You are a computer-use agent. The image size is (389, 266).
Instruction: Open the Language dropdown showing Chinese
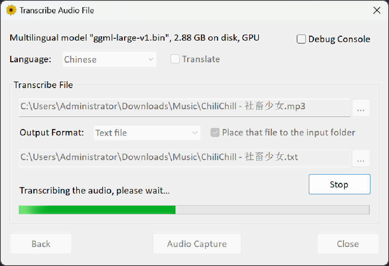point(109,60)
